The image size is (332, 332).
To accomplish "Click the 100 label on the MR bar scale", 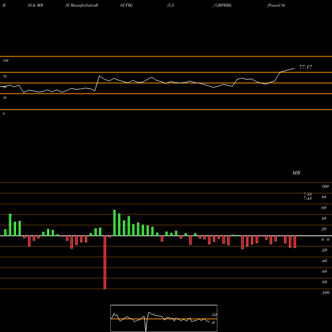I will (325, 187).
